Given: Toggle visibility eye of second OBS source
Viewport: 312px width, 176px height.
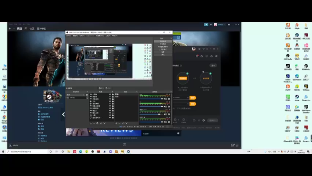Looking at the screenshot, I should pyautogui.click(x=110, y=97).
